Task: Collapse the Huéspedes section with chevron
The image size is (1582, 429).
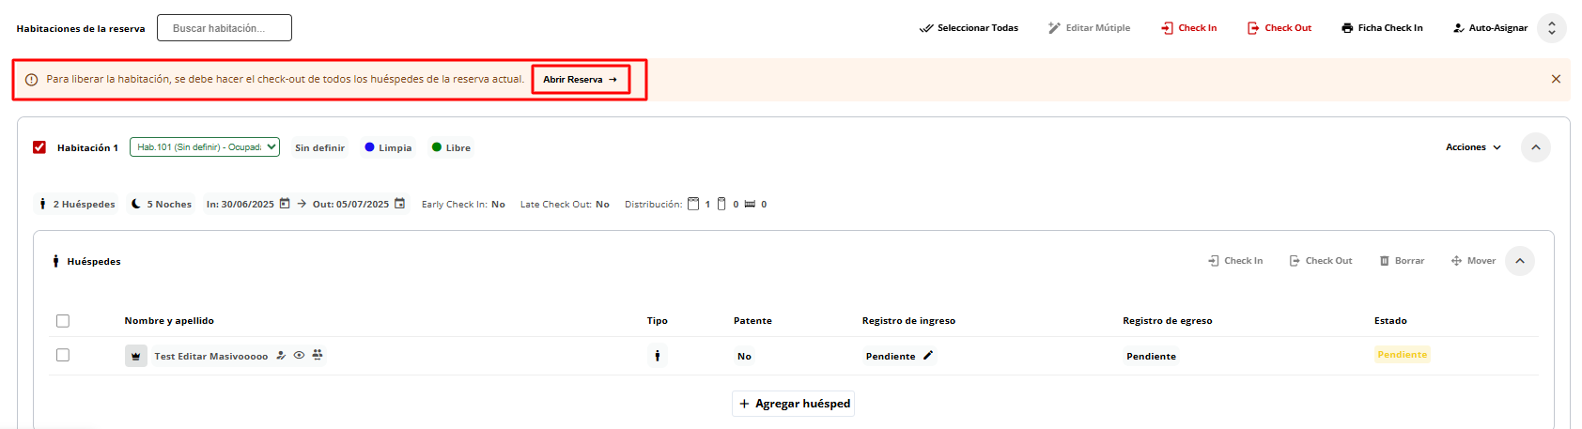Action: coord(1519,261)
